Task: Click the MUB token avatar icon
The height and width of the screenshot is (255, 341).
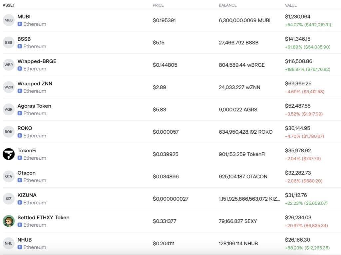Action: [8, 20]
